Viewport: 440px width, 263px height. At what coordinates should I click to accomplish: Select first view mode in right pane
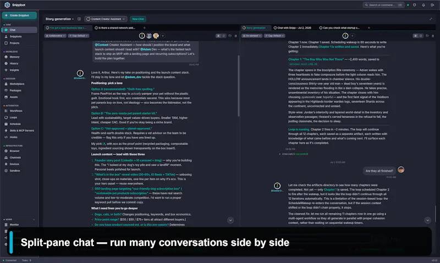click(415, 36)
